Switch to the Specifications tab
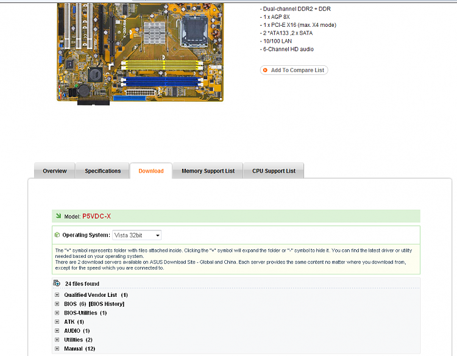Viewport: 457px width, 356px height. tap(102, 171)
